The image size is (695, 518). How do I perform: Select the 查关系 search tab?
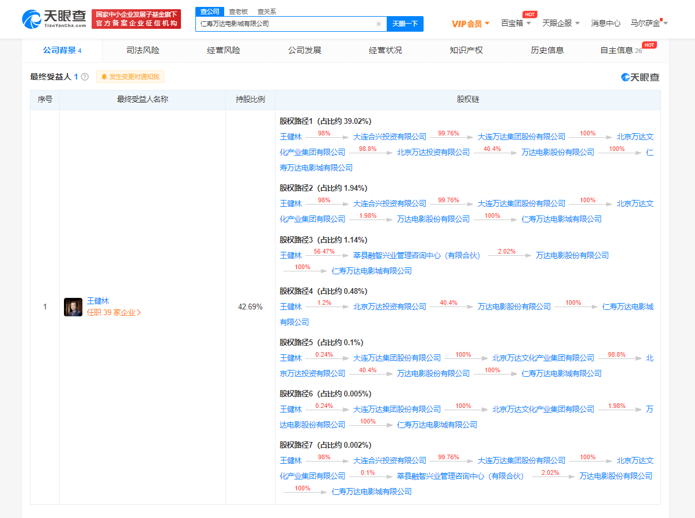[266, 12]
